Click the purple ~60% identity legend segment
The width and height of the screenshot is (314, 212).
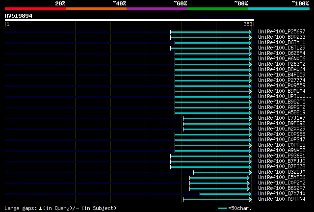pyautogui.click(x=157, y=9)
